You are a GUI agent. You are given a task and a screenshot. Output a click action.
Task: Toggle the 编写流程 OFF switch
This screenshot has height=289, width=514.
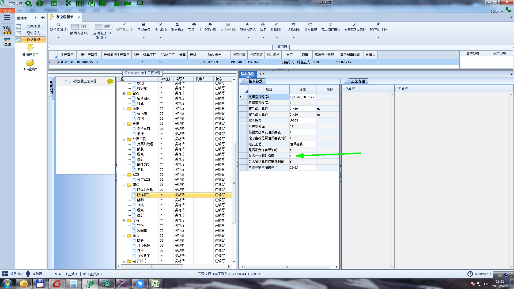79,26
